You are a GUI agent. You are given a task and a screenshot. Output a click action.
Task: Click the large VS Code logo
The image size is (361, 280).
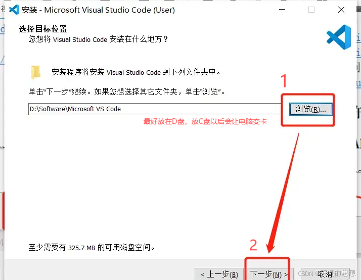tap(339, 37)
